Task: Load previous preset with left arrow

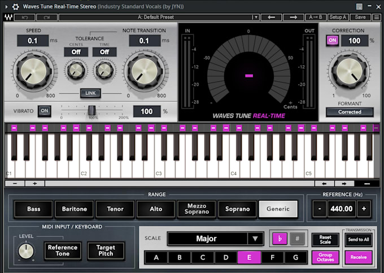Action: pos(271,18)
